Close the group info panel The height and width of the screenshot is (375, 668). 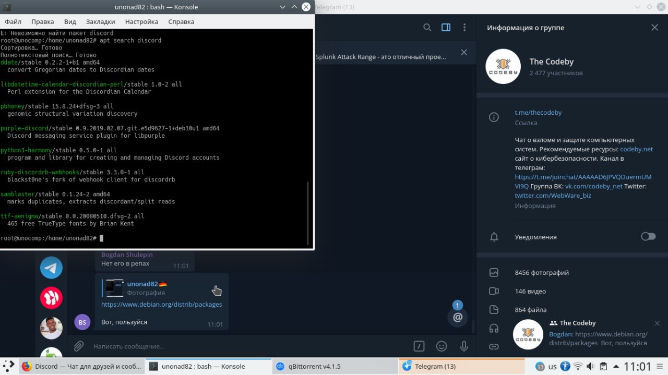(x=654, y=28)
